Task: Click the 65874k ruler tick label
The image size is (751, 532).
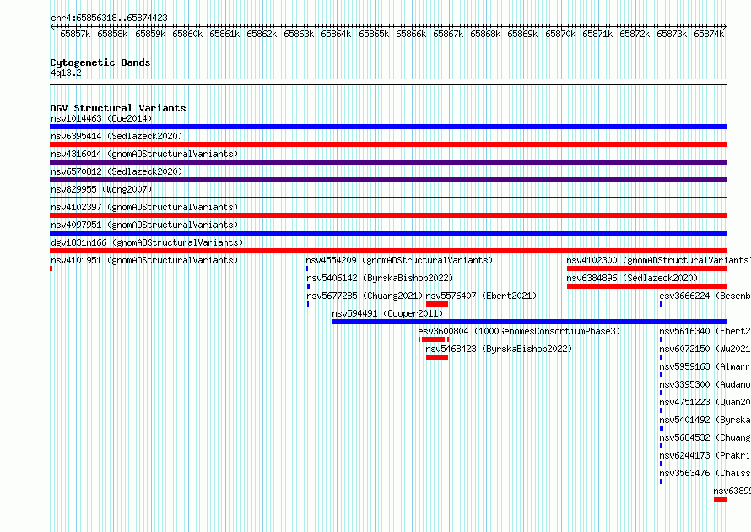Action: click(709, 34)
